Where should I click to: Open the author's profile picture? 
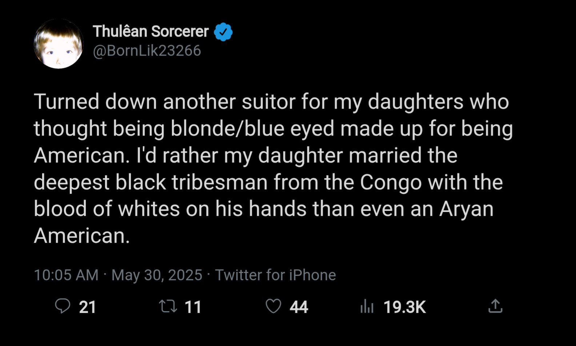coord(59,44)
